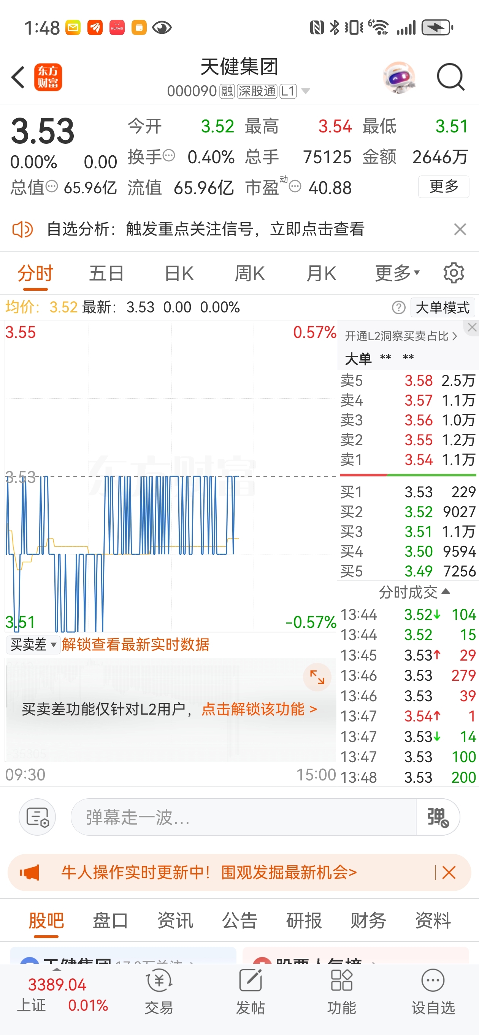Tap the back arrow icon
Viewport: 479px width, 1035px height.
[18, 77]
